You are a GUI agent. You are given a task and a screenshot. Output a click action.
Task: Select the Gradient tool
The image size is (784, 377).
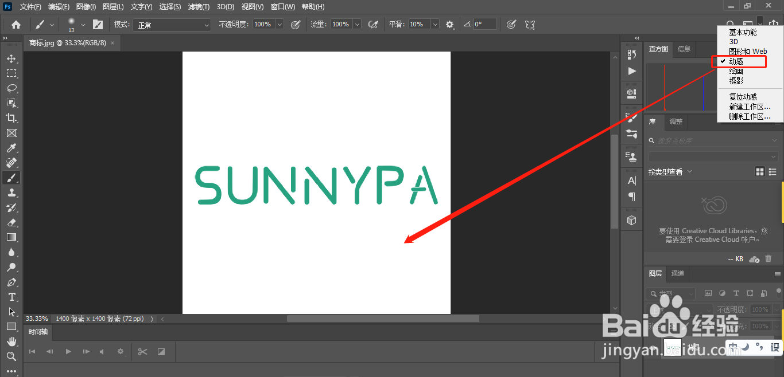pyautogui.click(x=11, y=237)
